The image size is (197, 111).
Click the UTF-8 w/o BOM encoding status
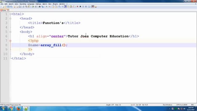point(182,105)
